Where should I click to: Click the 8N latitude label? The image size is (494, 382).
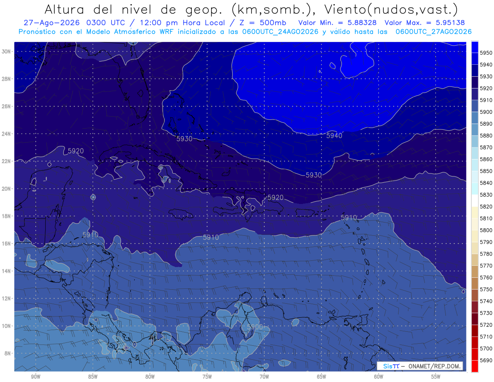tap(7, 353)
